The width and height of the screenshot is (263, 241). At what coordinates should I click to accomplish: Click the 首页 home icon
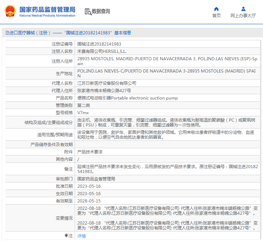(x=216, y=9)
